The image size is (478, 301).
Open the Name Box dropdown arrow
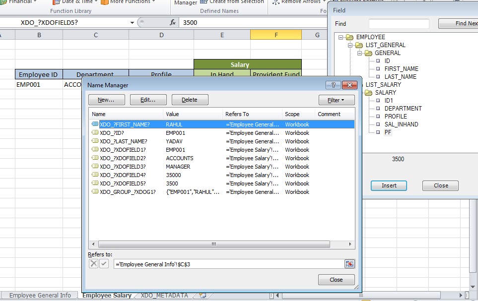pos(132,22)
